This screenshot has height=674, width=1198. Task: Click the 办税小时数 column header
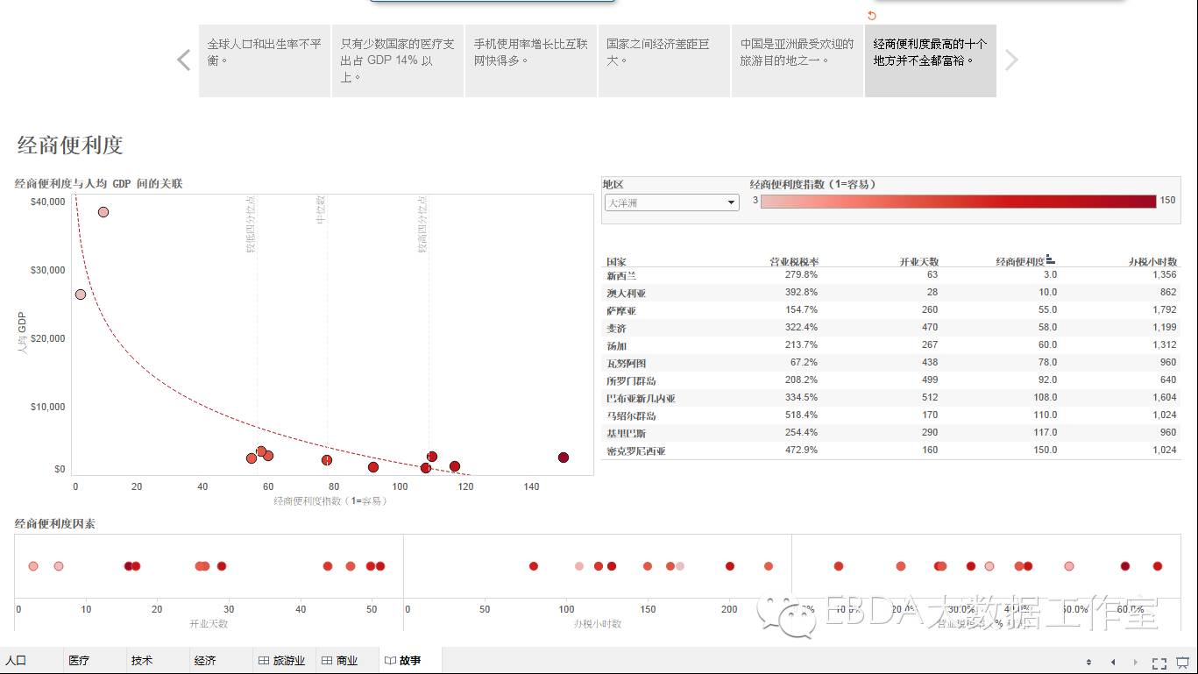tap(1152, 261)
